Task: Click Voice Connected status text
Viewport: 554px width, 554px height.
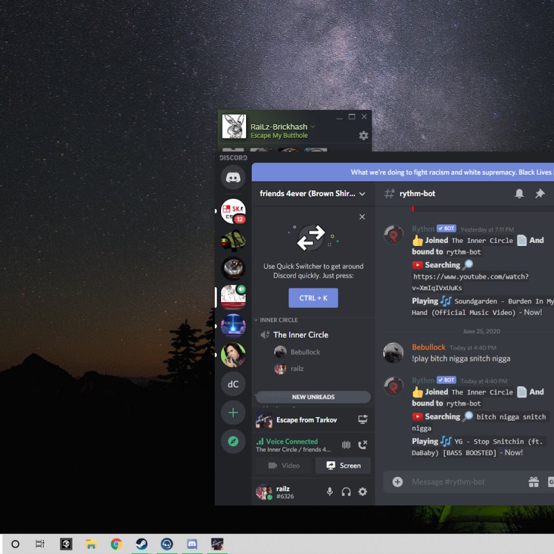Action: (292, 441)
